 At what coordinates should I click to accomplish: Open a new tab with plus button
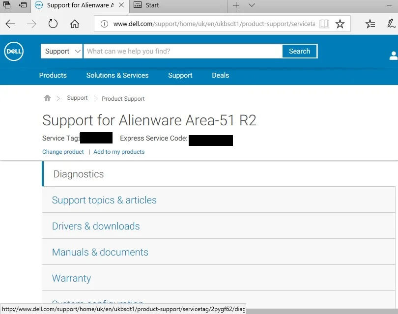pos(236,5)
